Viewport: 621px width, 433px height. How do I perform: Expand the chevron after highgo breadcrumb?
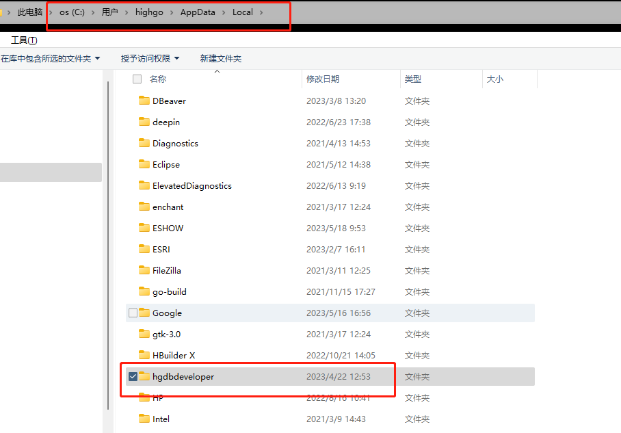point(172,12)
